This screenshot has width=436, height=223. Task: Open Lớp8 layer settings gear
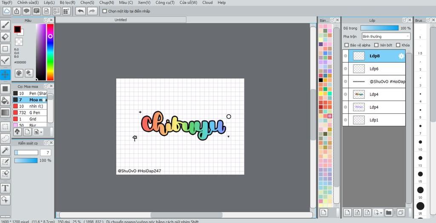(x=401, y=56)
